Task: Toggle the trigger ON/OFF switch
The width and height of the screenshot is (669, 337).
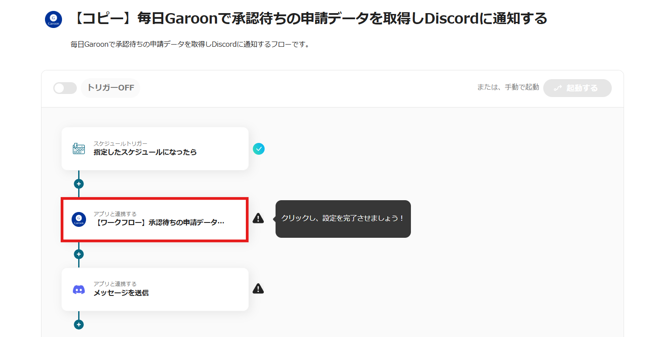Action: [x=65, y=88]
